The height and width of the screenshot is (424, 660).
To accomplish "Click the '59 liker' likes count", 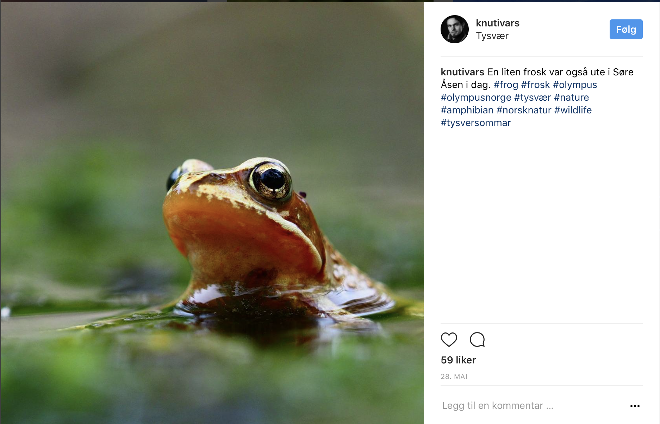I will click(x=458, y=360).
